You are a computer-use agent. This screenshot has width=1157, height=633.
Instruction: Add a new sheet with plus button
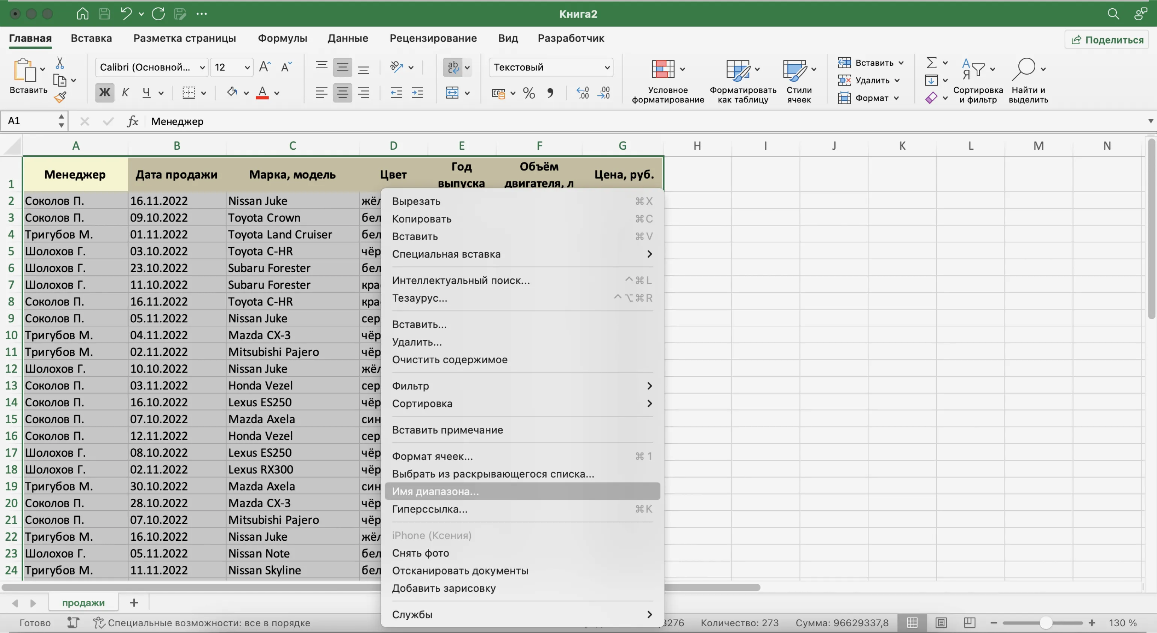coord(134,603)
